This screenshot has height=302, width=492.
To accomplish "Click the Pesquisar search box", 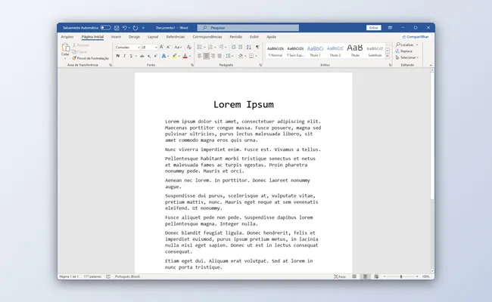I will click(248, 28).
